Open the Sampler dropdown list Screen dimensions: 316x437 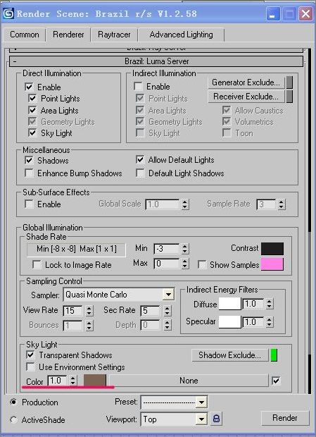(168, 295)
